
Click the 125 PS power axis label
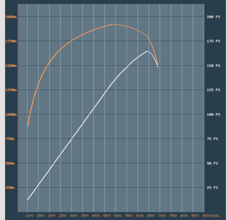(x=213, y=90)
